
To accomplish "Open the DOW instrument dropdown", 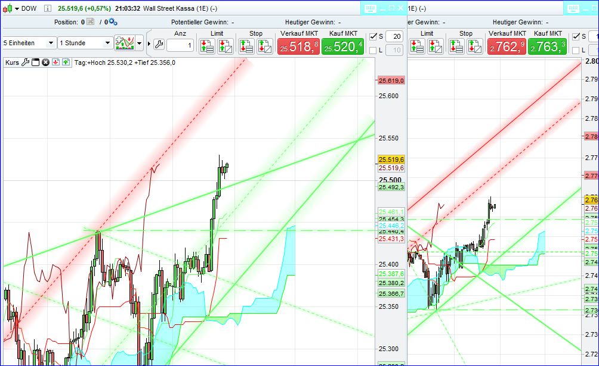I will 17,9.
